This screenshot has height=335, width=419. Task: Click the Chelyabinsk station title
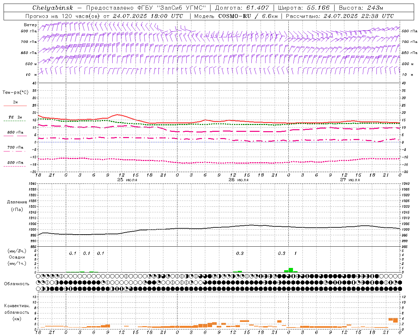52,8
